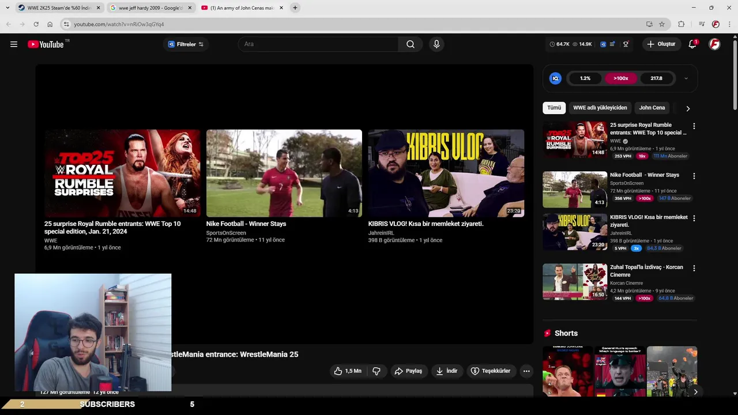The width and height of the screenshot is (738, 415).
Task: Open the tab search dropdown arrow
Action: pos(7,8)
